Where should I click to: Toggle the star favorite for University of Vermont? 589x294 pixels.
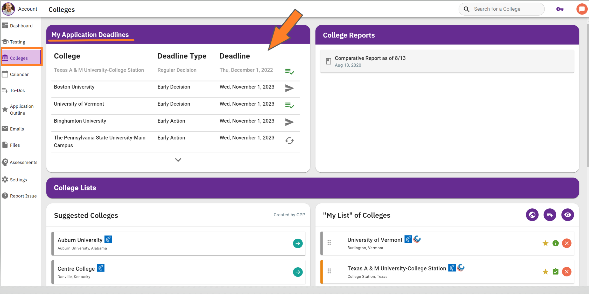coord(545,243)
